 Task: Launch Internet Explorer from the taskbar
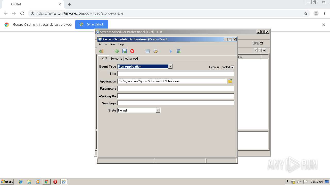(x=21, y=182)
